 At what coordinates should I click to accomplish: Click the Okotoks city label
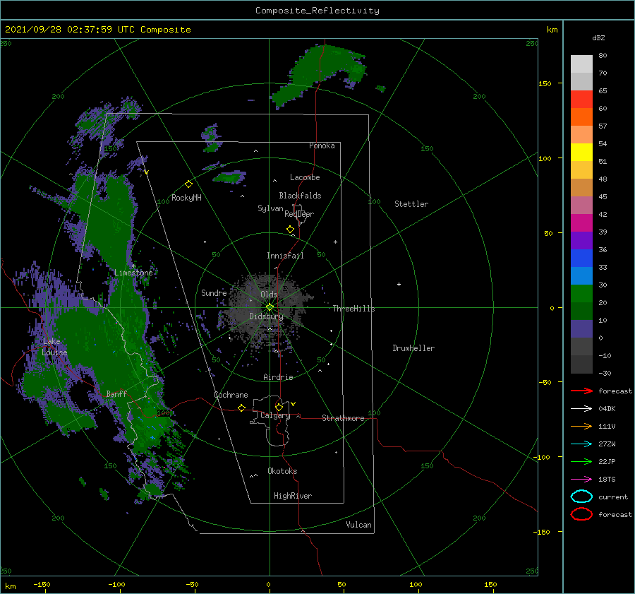282,471
